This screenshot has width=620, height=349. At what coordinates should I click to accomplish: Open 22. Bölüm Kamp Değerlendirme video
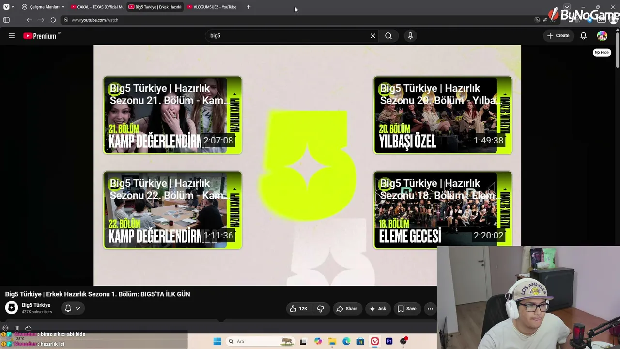click(x=172, y=210)
